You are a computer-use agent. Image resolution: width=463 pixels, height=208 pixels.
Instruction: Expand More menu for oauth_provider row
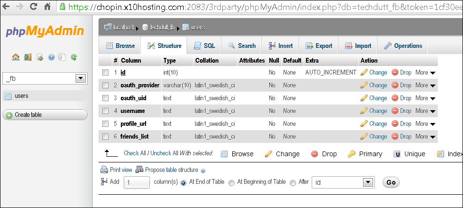[425, 85]
